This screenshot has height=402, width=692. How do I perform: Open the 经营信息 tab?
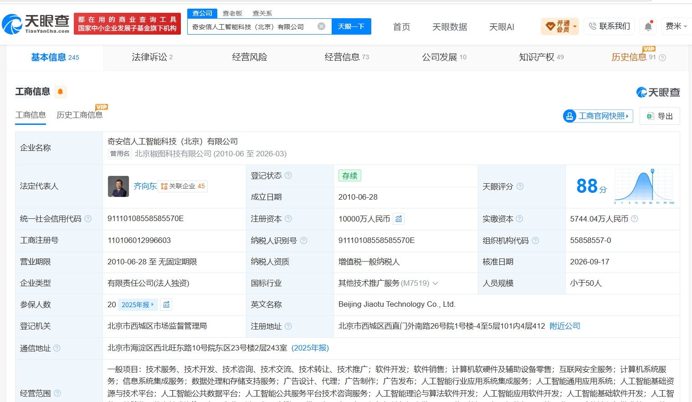pos(347,57)
